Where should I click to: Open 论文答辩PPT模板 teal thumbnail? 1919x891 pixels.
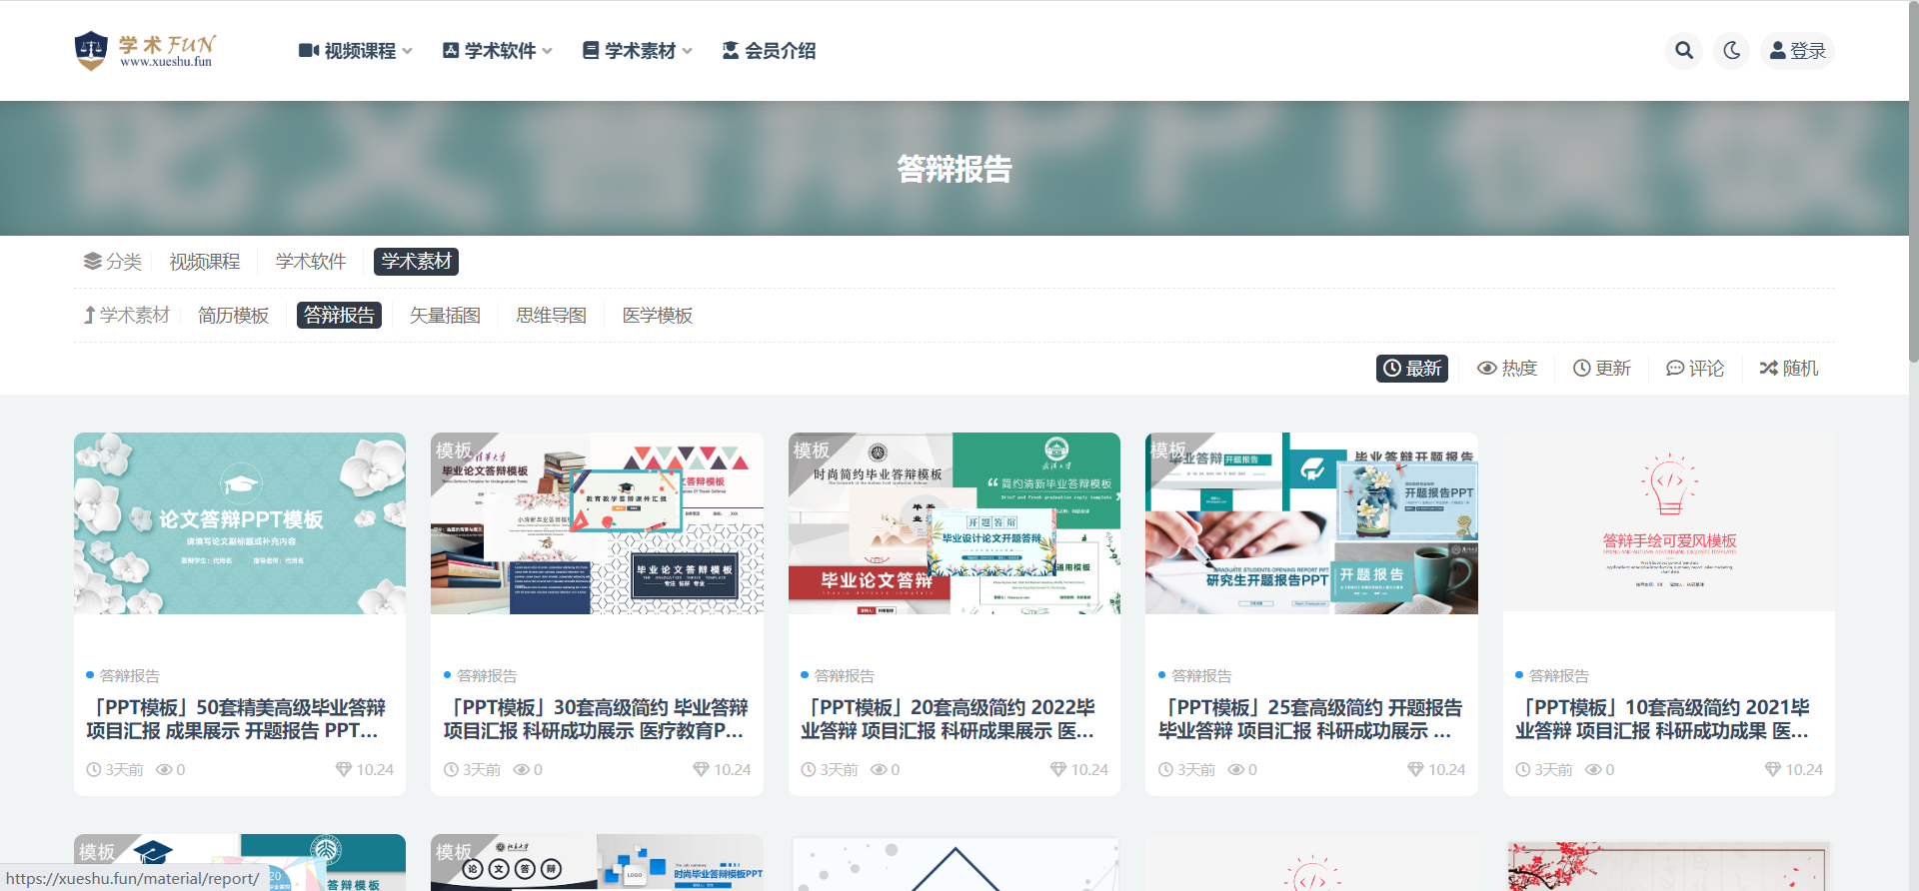240,523
